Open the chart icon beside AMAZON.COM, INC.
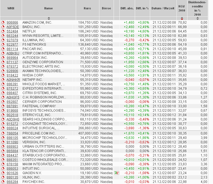213x184 pixels. pos(3,23)
